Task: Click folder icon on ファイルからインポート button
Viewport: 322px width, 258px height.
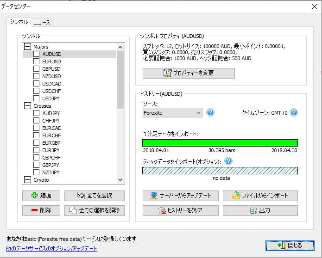Action: [x=236, y=196]
